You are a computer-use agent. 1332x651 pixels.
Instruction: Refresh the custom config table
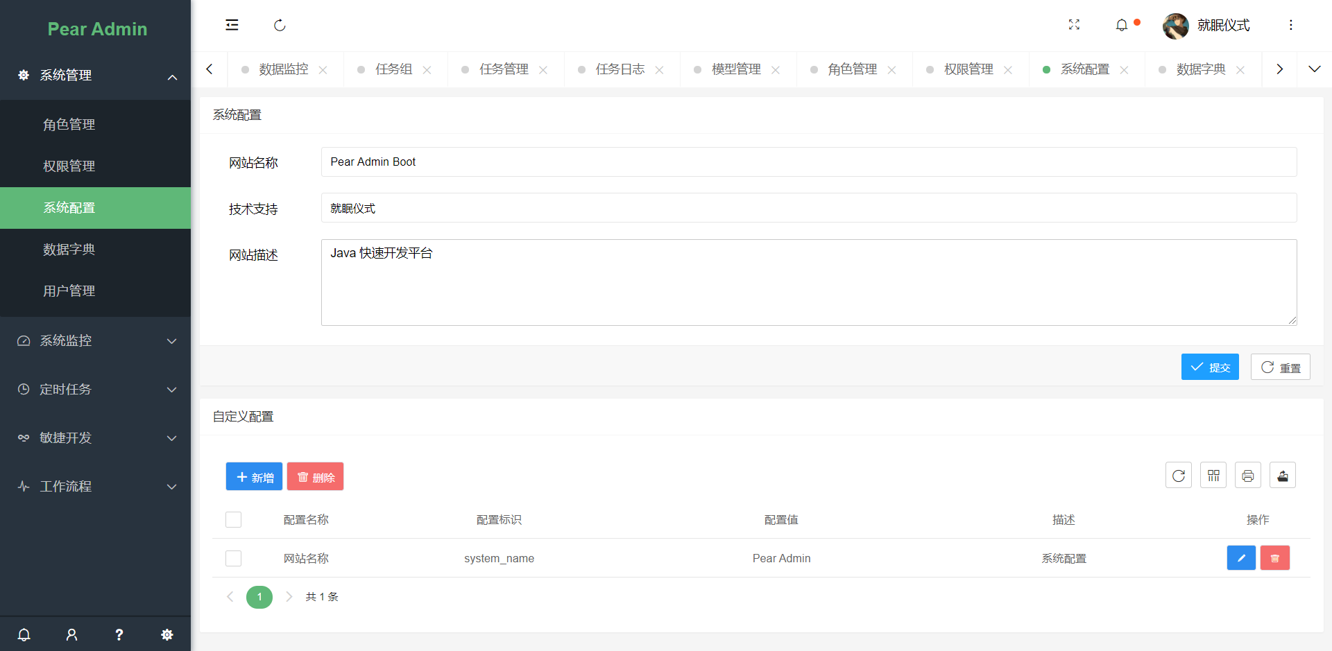point(1178,476)
